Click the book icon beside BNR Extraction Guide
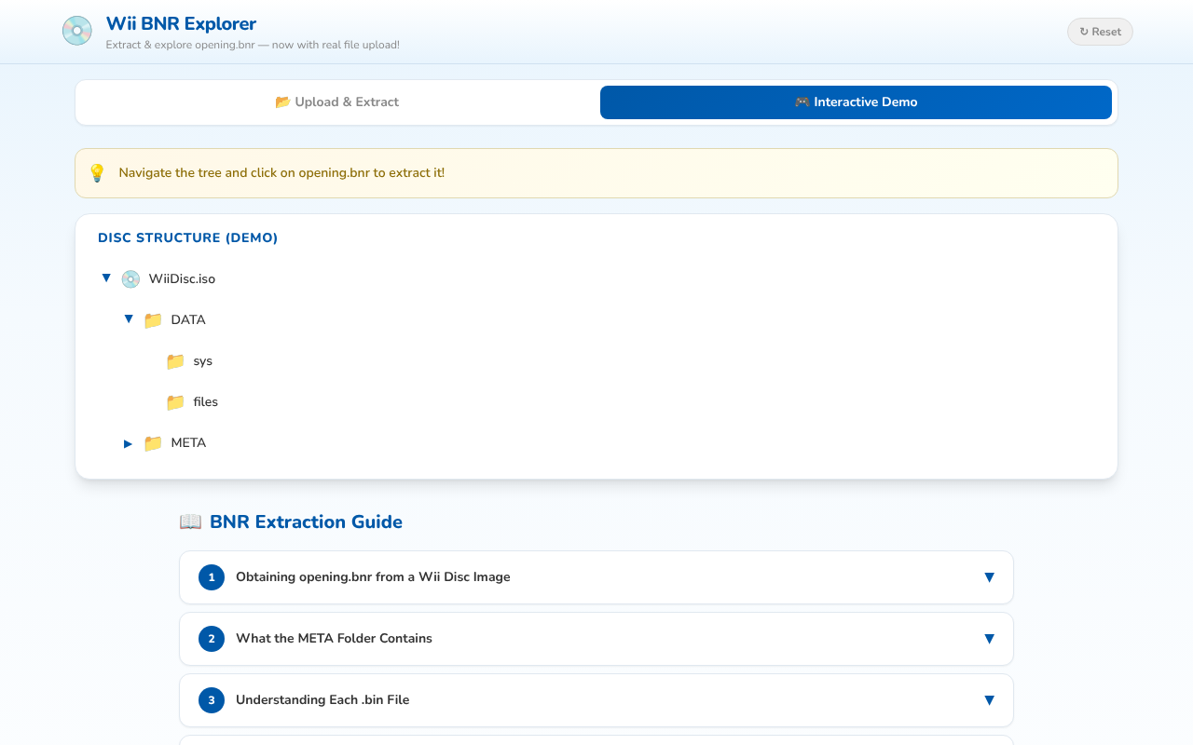The width and height of the screenshot is (1193, 745). pos(190,521)
